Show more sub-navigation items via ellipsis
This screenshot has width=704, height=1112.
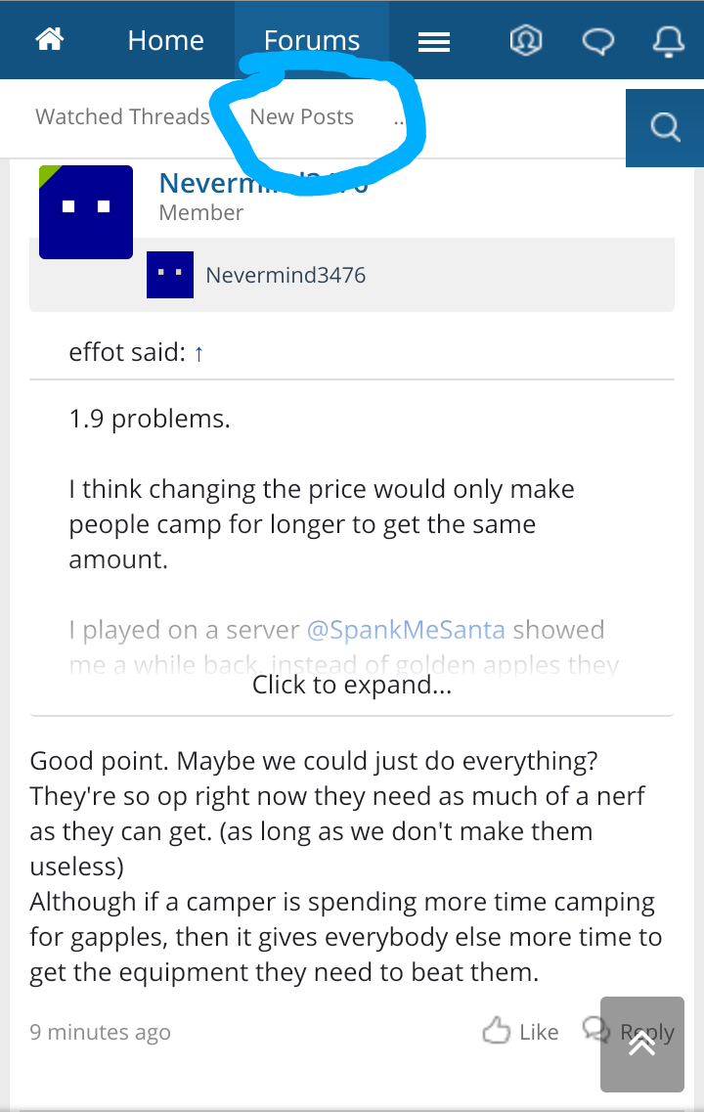pyautogui.click(x=398, y=121)
